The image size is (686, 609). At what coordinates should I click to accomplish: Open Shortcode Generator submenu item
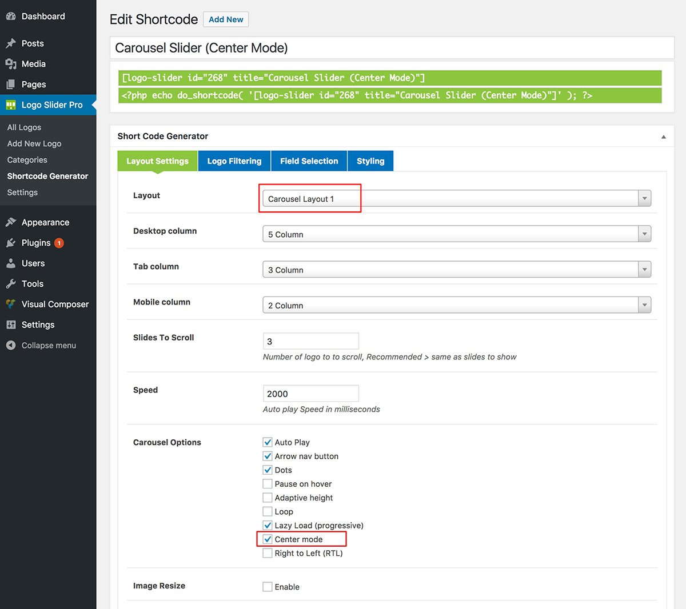point(47,176)
